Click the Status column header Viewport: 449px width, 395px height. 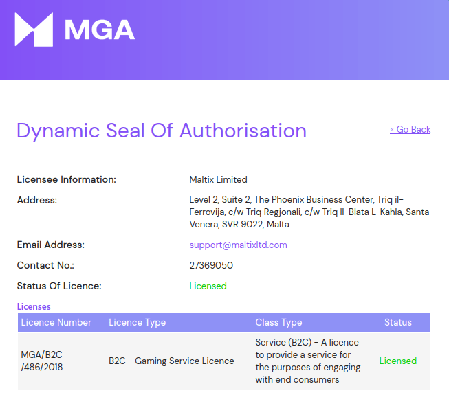(x=398, y=323)
